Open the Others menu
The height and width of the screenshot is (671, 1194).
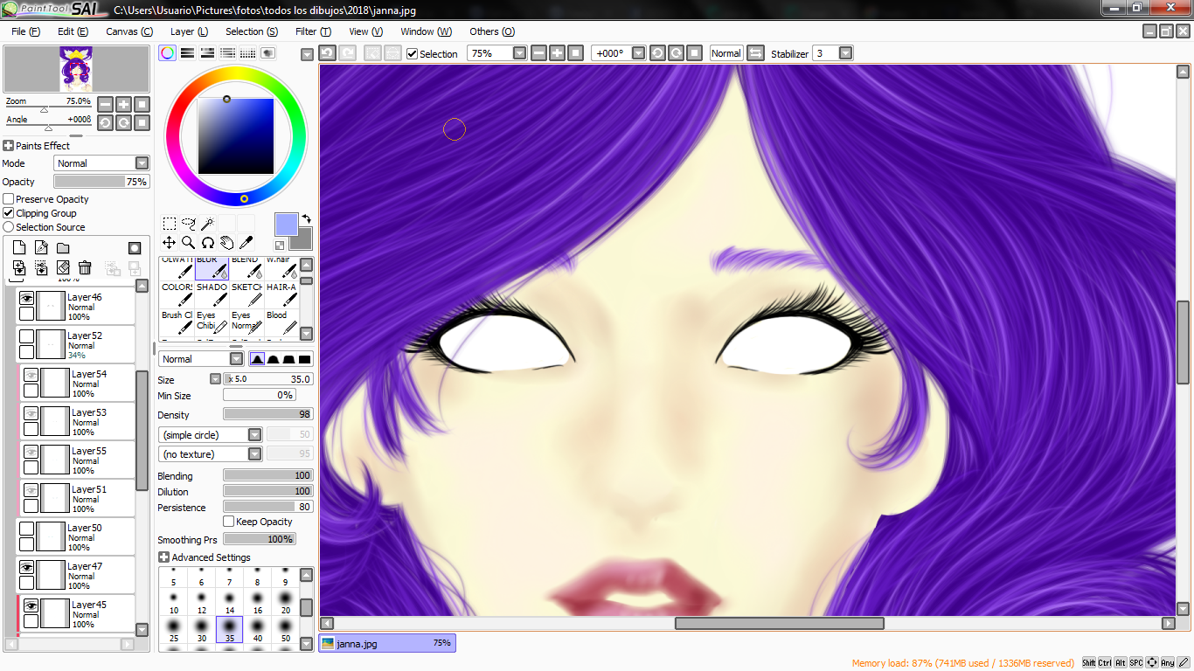click(492, 31)
